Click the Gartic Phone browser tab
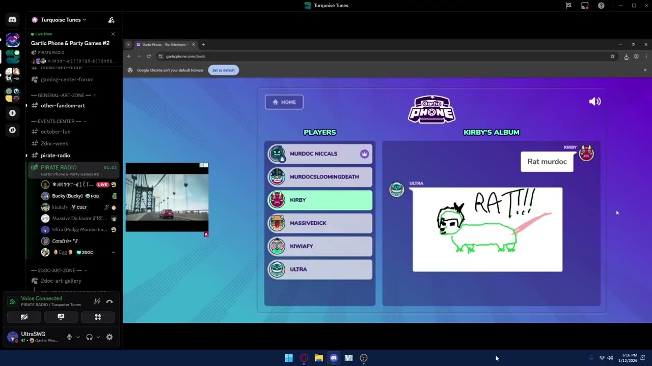 (165, 45)
